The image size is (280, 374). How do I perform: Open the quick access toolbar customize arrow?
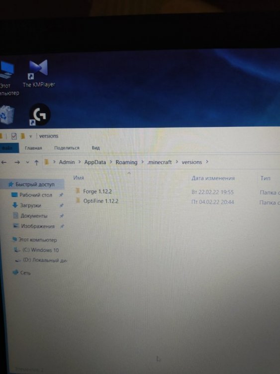click(30, 136)
